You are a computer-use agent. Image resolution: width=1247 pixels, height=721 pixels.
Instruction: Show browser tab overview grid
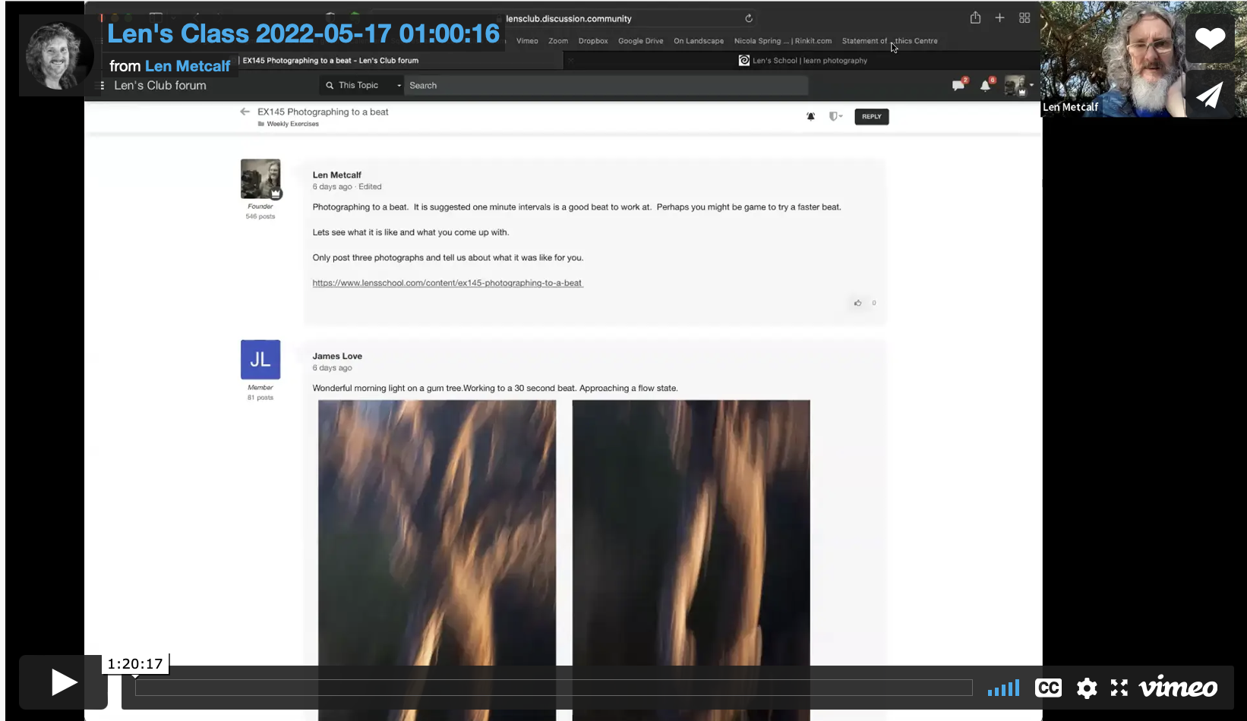point(1024,17)
